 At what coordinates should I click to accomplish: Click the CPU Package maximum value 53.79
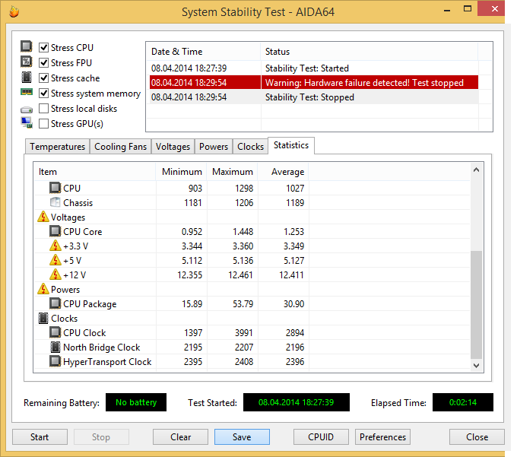243,303
